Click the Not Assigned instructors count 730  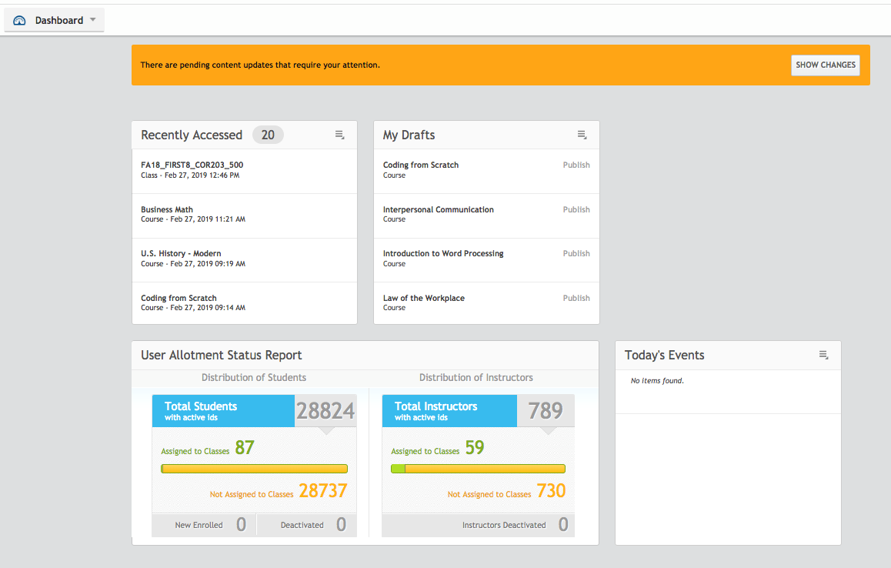(x=551, y=491)
